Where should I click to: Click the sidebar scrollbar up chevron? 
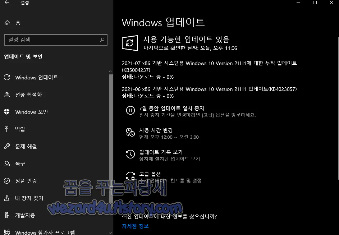coord(110,71)
